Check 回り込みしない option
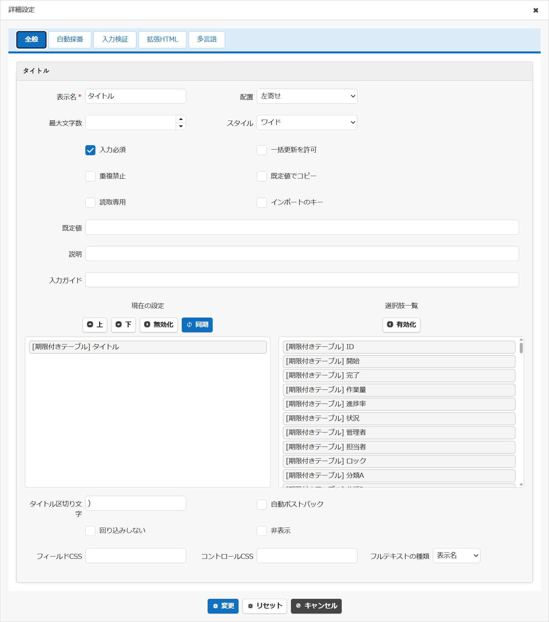This screenshot has width=549, height=622. click(x=90, y=531)
